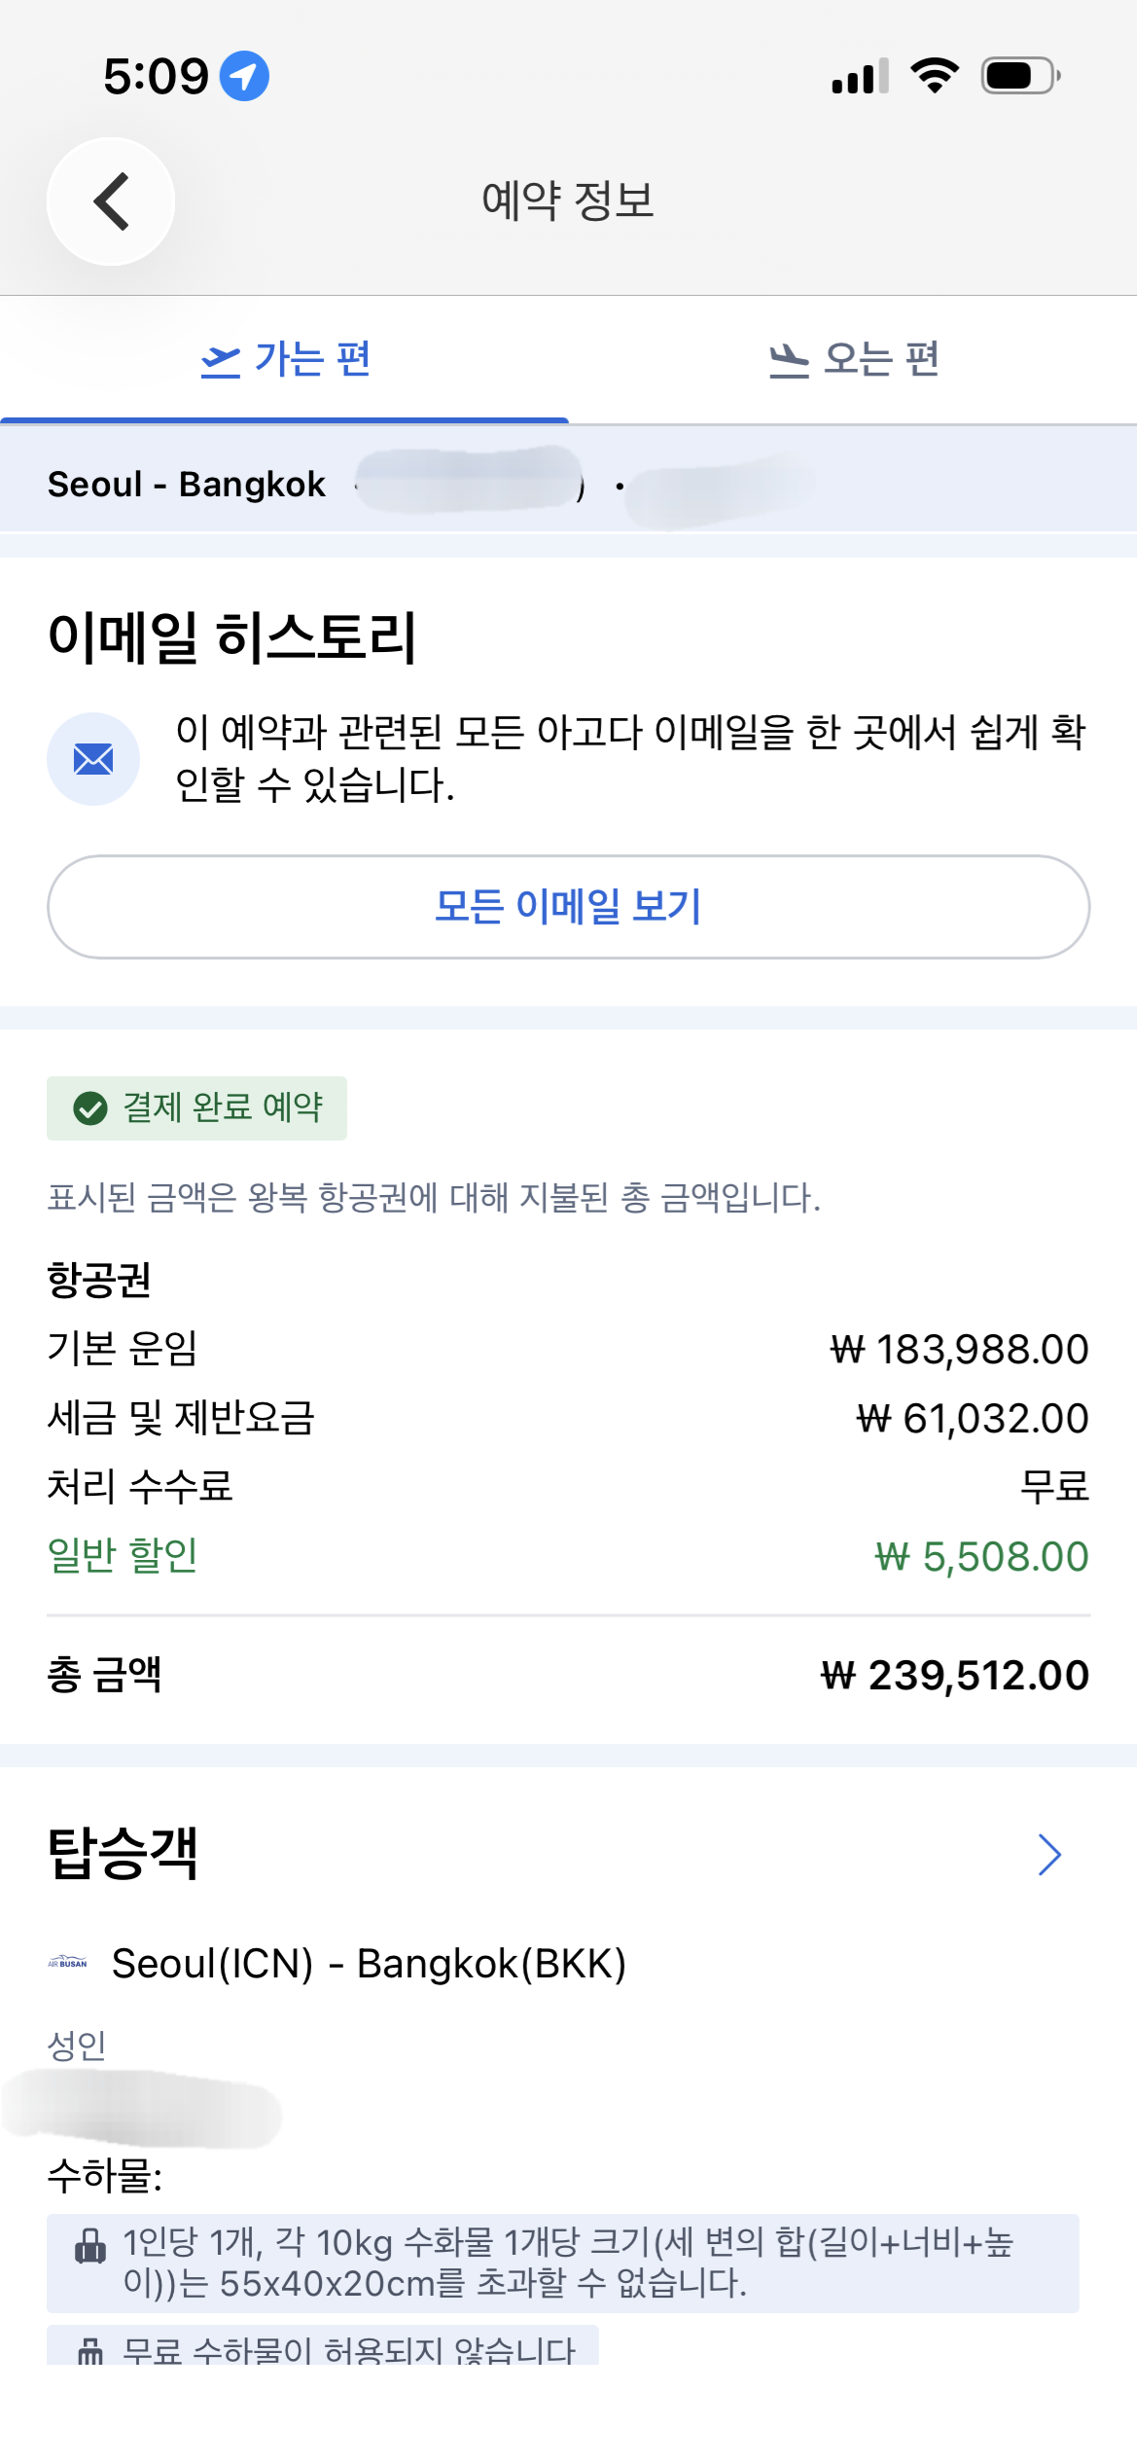Tap the 일반 할인 discount label

pyautogui.click(x=123, y=1555)
